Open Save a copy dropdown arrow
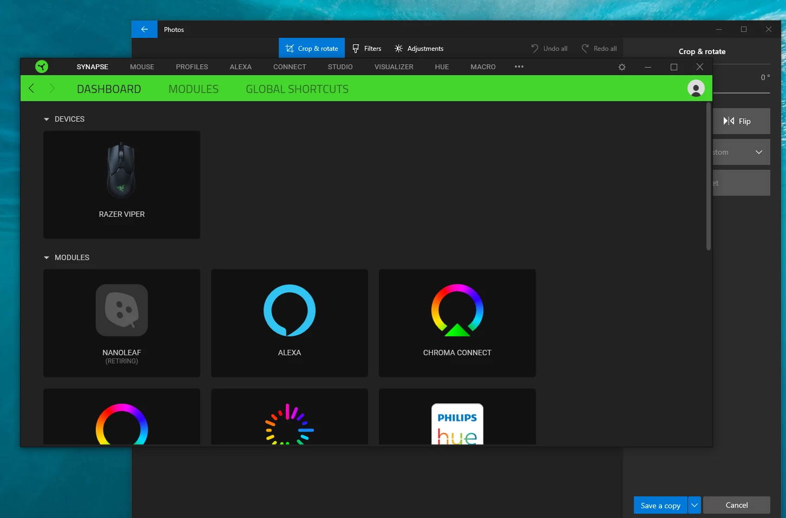Viewport: 786px width, 518px height. 695,505
